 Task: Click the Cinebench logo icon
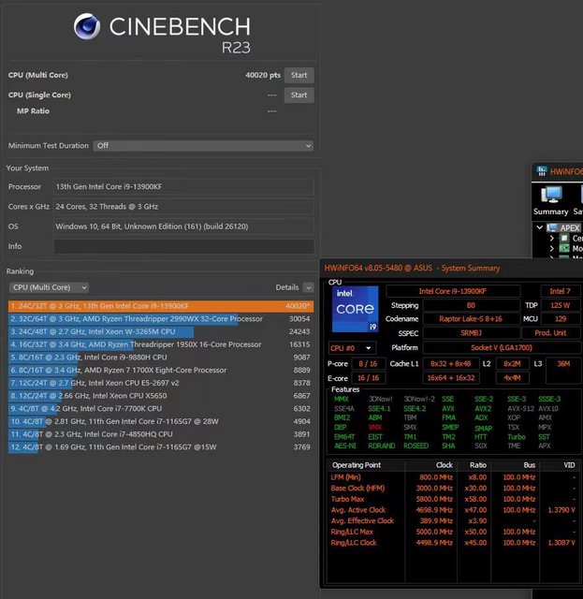(87, 28)
